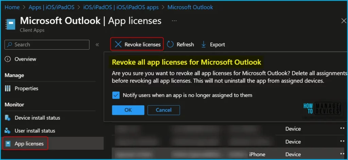Click the Export toolbar label
Image resolution: width=348 pixels, height=160 pixels.
coord(217,45)
